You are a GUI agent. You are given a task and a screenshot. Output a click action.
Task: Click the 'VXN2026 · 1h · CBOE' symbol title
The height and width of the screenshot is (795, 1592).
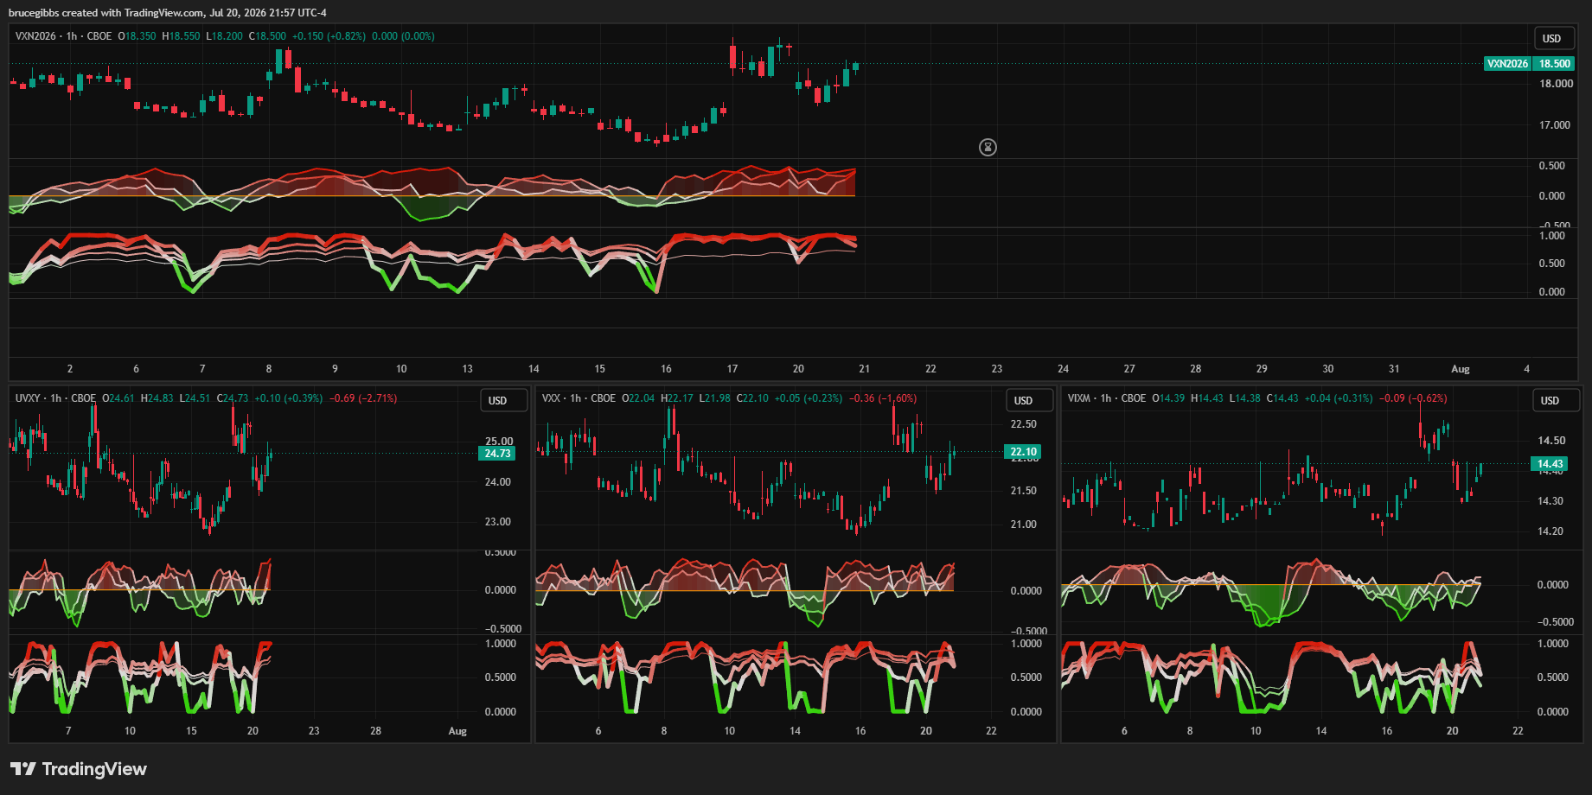click(x=64, y=36)
